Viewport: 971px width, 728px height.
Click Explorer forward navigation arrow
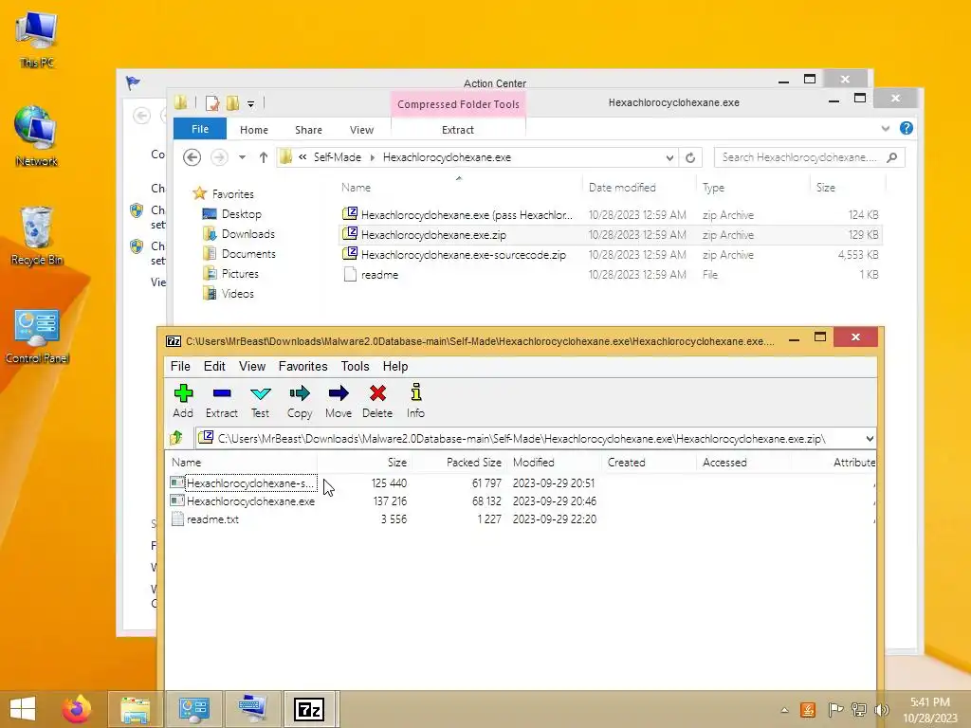219,157
